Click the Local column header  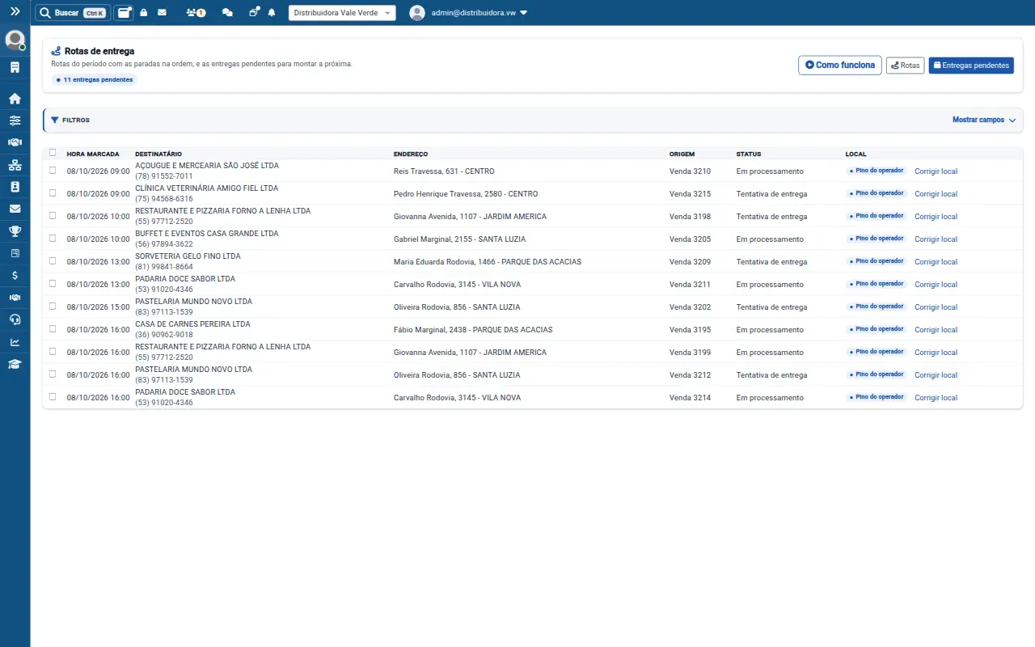855,154
